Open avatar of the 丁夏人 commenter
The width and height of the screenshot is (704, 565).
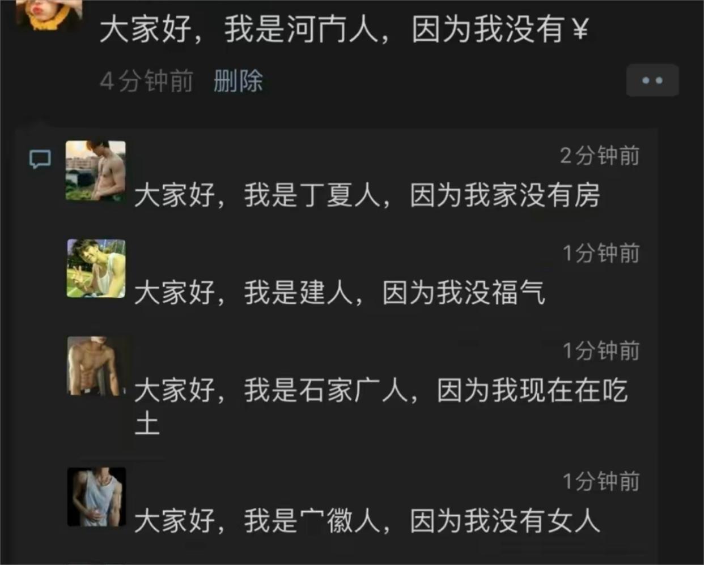click(96, 170)
